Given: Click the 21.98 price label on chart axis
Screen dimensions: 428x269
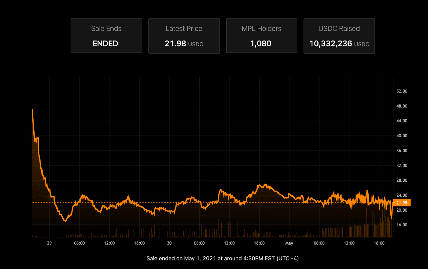Looking at the screenshot, I should pyautogui.click(x=402, y=202).
